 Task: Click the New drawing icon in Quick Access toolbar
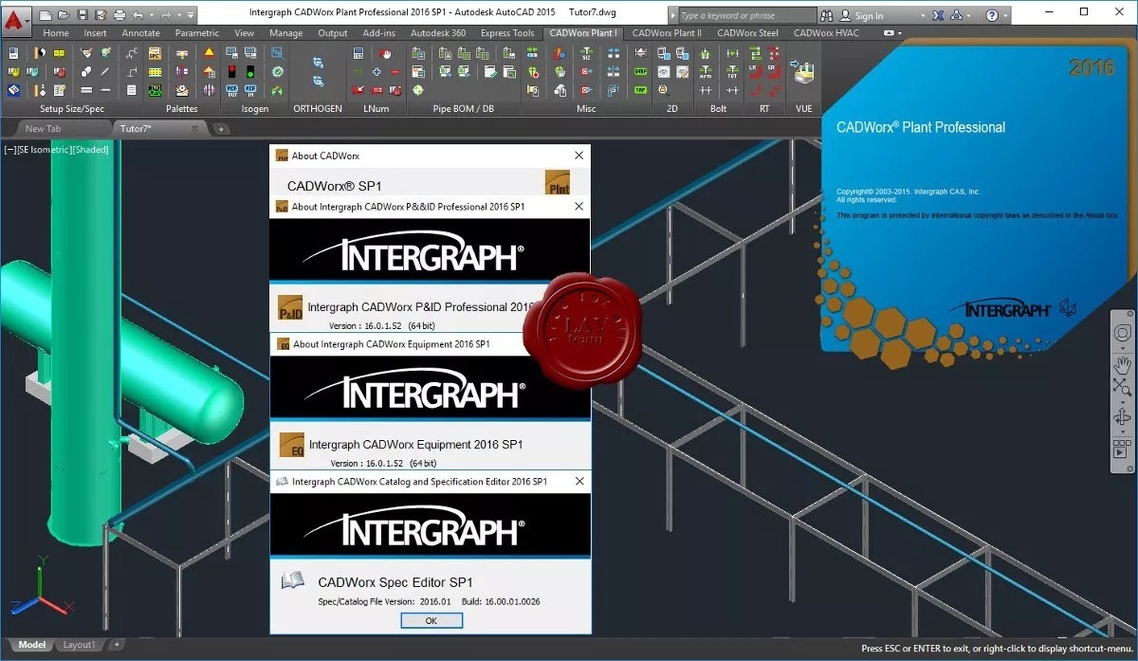[x=45, y=15]
